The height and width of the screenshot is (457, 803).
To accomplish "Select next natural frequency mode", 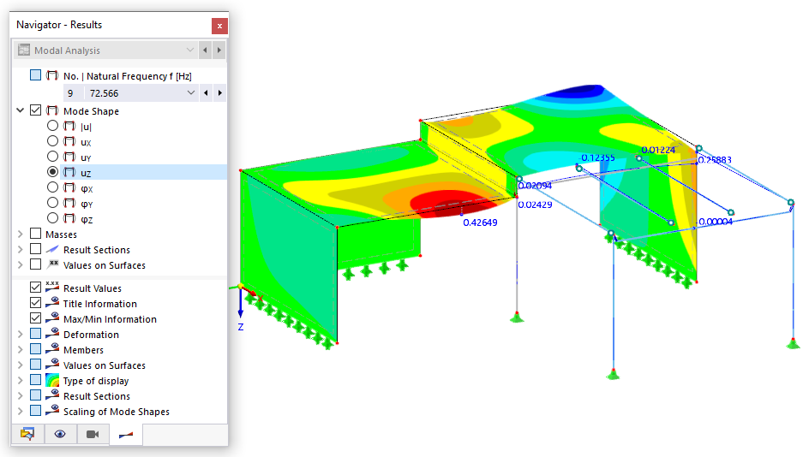I will click(x=220, y=93).
